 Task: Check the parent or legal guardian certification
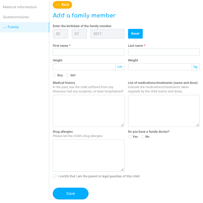[x=55, y=176]
